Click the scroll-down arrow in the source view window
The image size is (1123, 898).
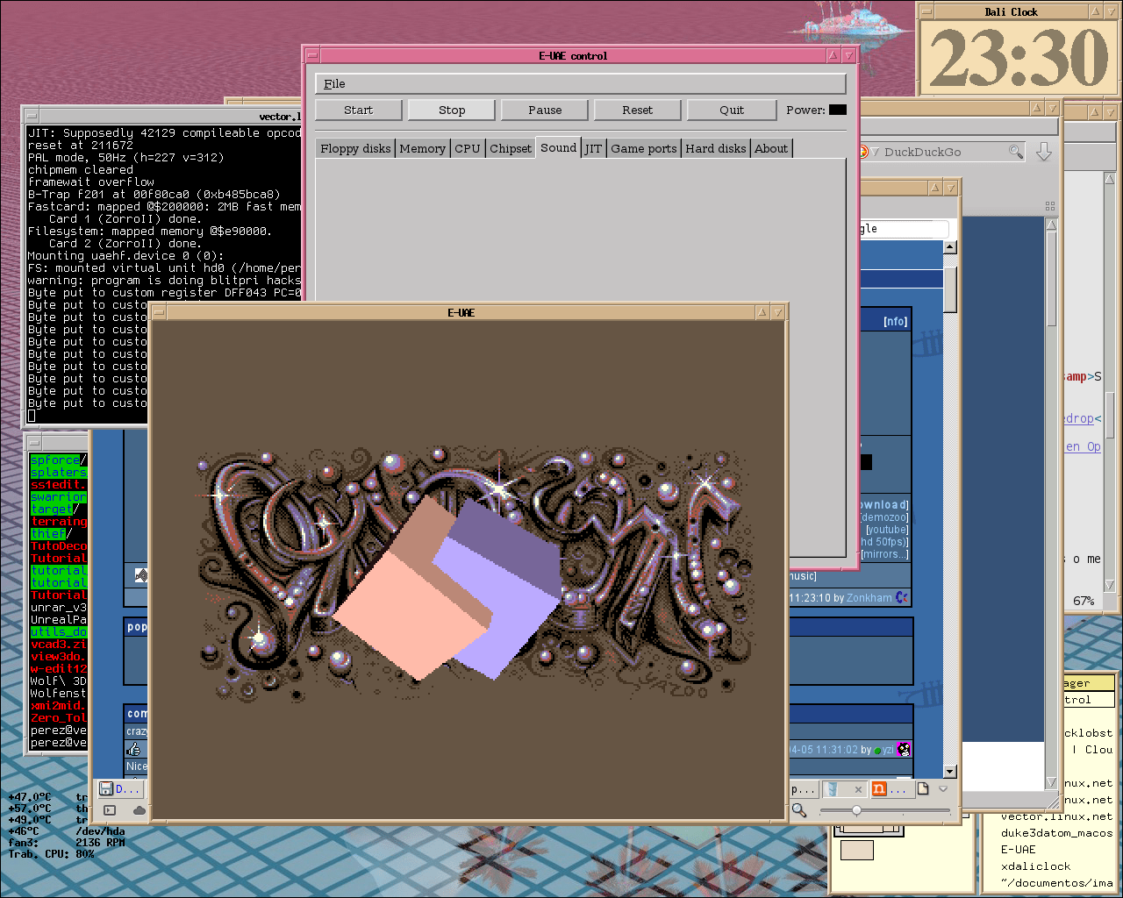tap(1109, 585)
